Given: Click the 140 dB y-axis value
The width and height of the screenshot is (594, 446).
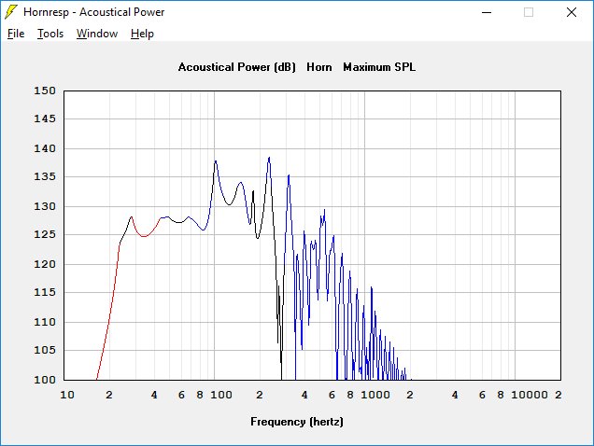Looking at the screenshot, I should coord(45,148).
